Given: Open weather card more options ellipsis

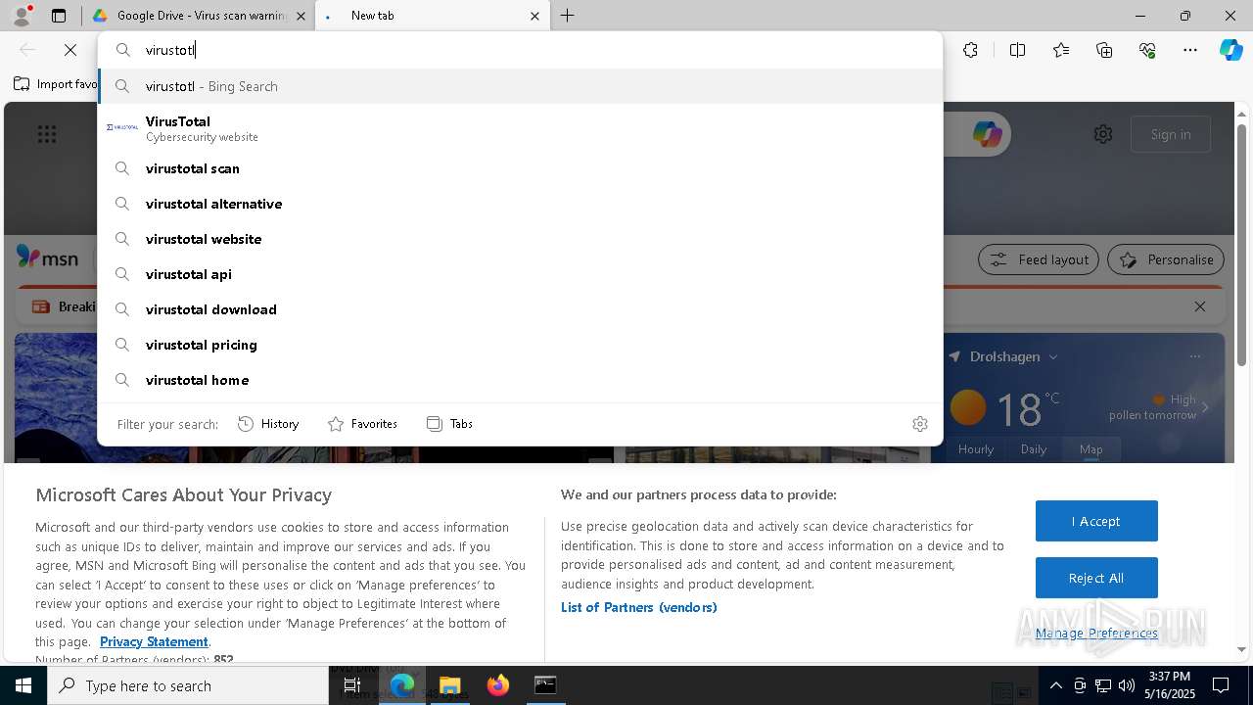Looking at the screenshot, I should tap(1195, 356).
